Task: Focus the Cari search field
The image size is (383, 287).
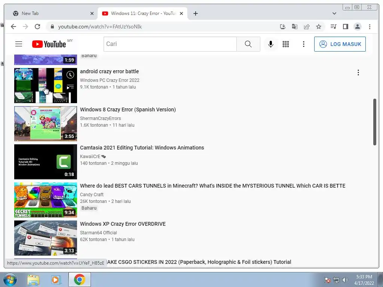Action: pos(170,44)
